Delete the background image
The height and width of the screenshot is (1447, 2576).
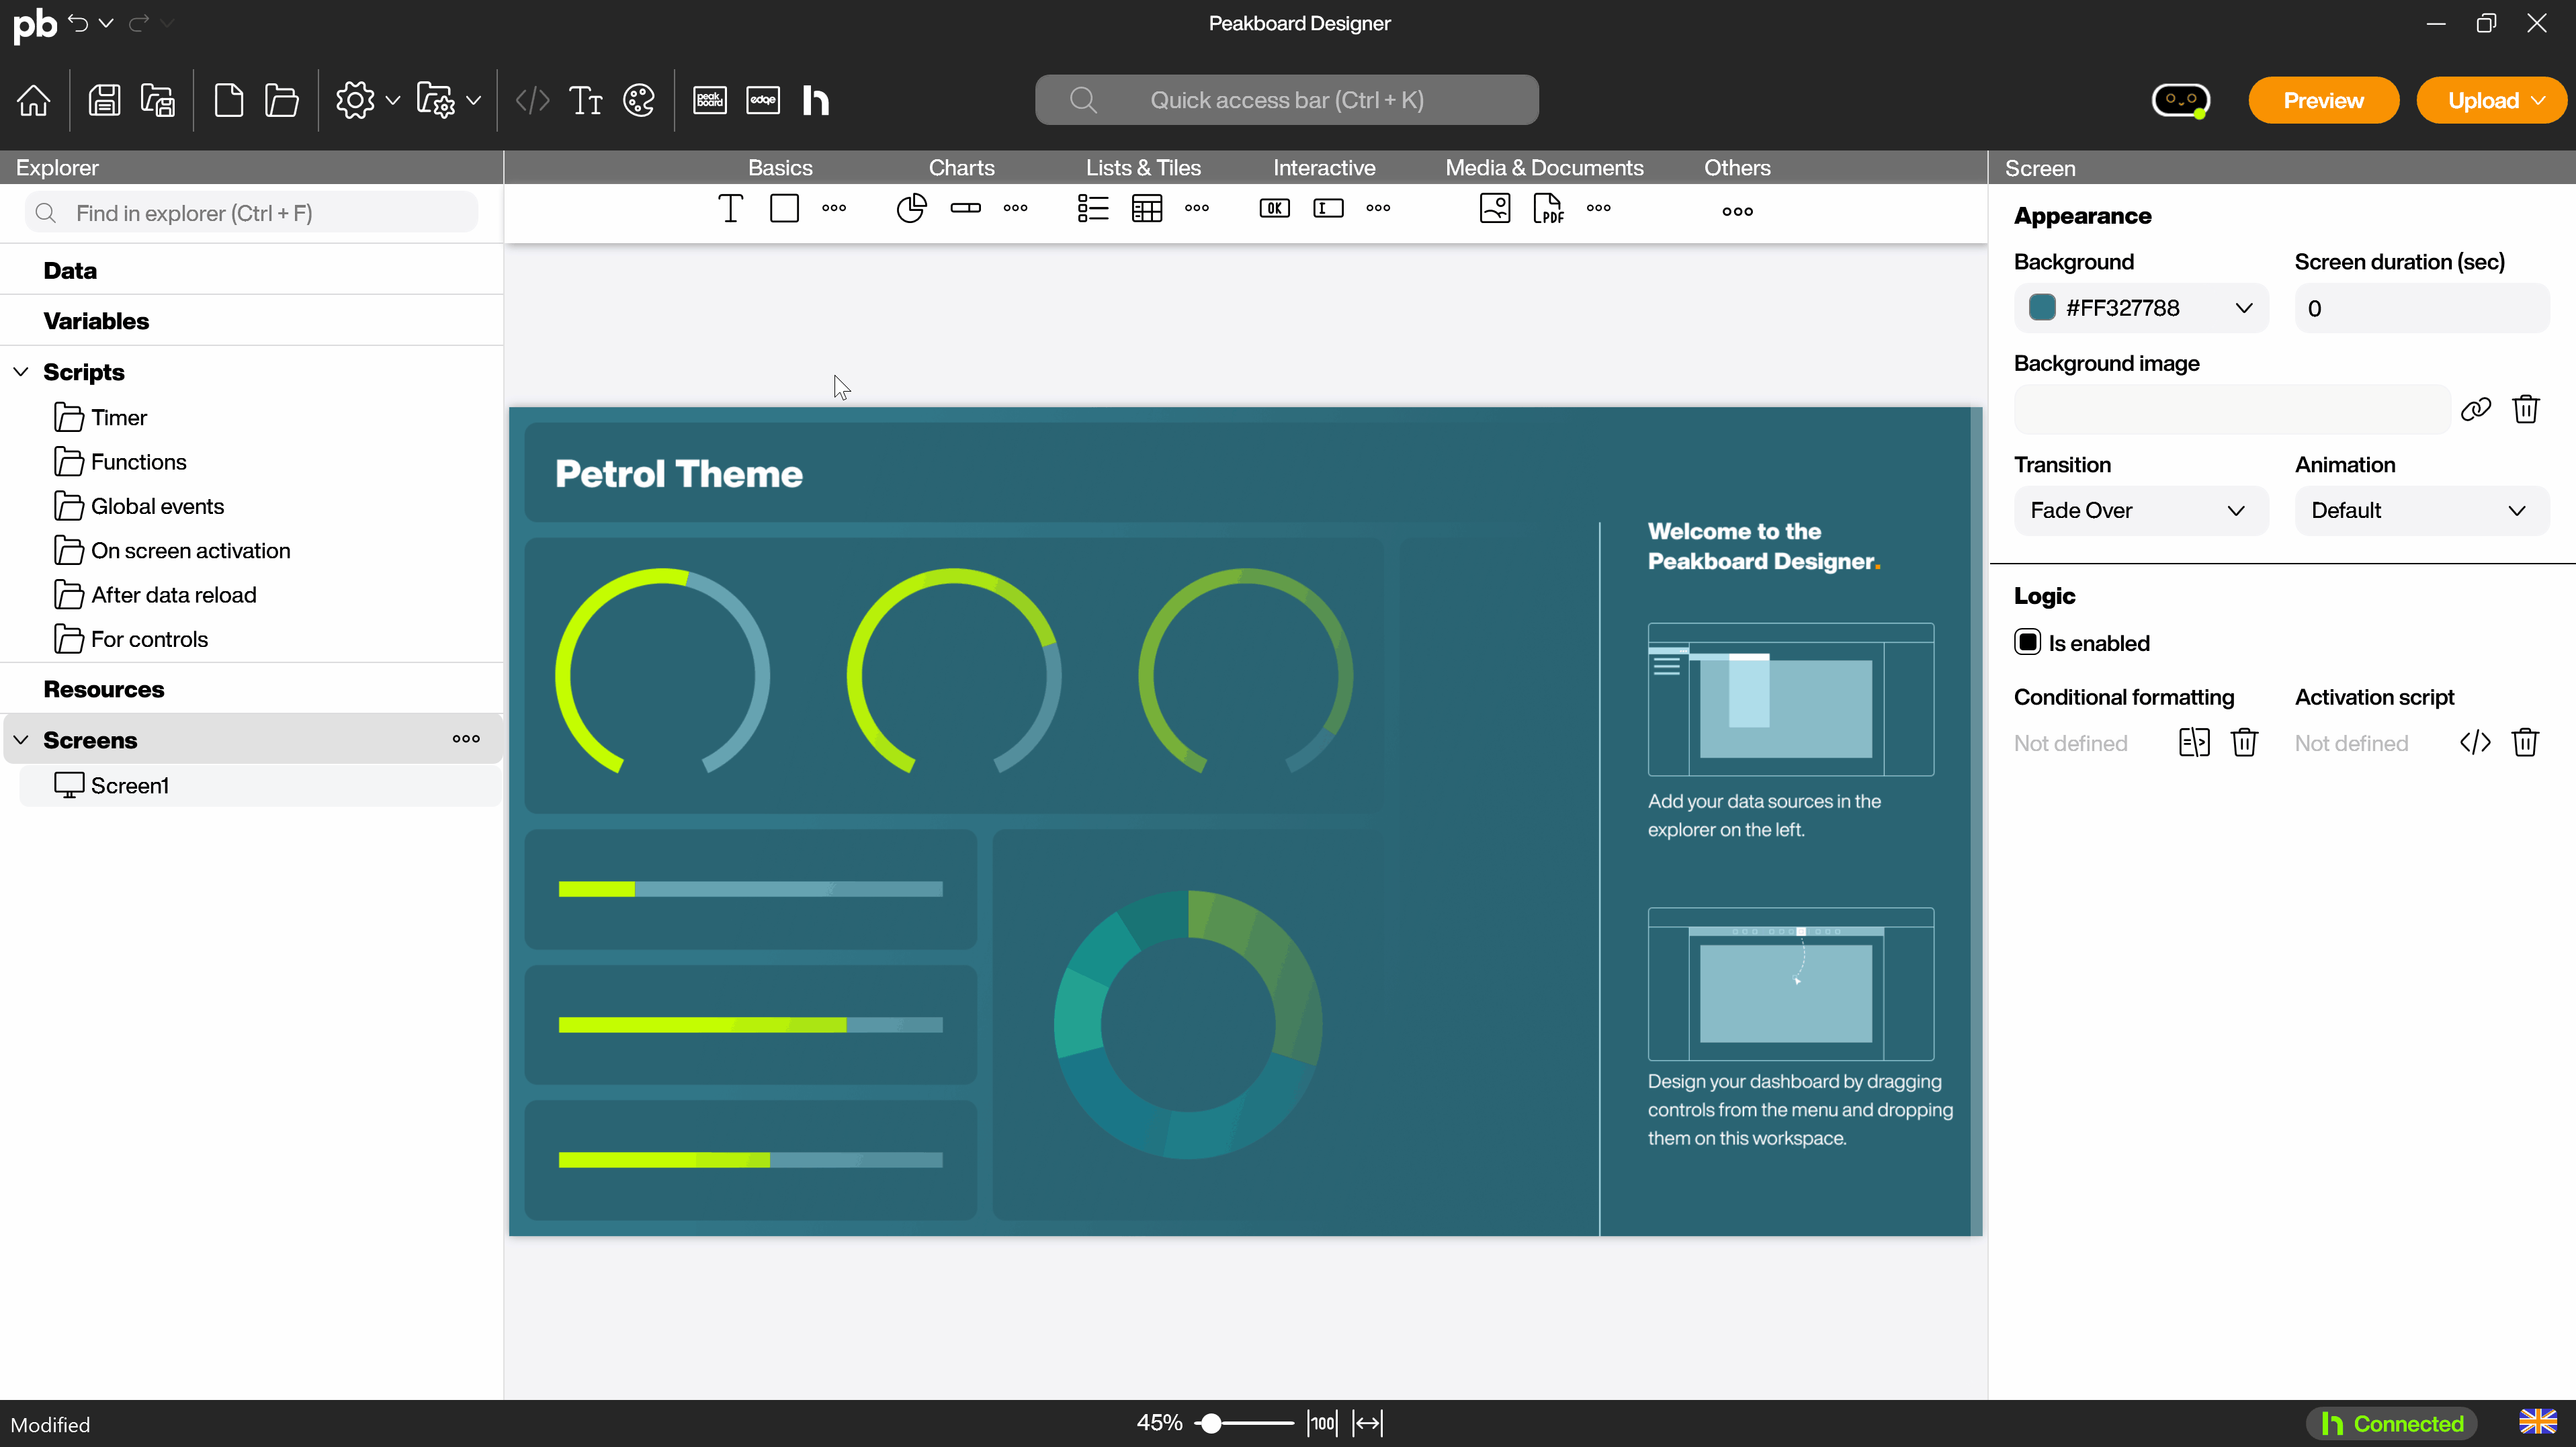point(2526,409)
